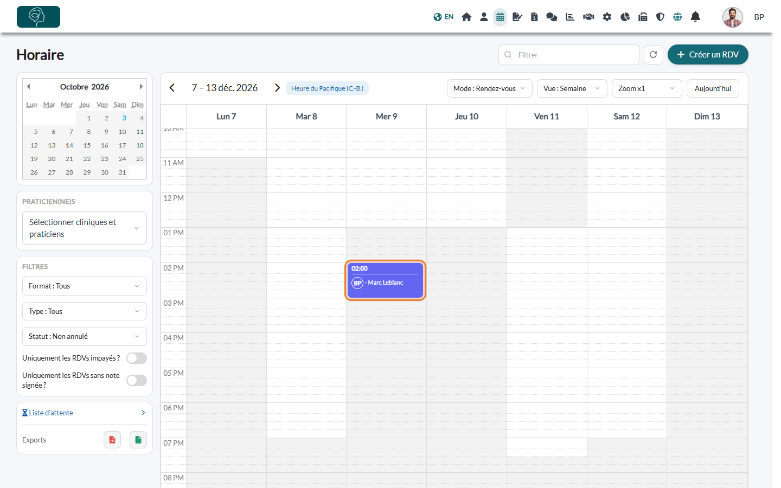Switch language with the EN globe icon
Screen dimensions: 781x488
click(x=443, y=17)
